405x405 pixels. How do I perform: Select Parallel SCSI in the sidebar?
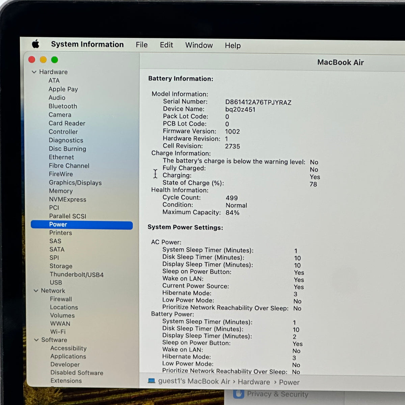pos(67,216)
